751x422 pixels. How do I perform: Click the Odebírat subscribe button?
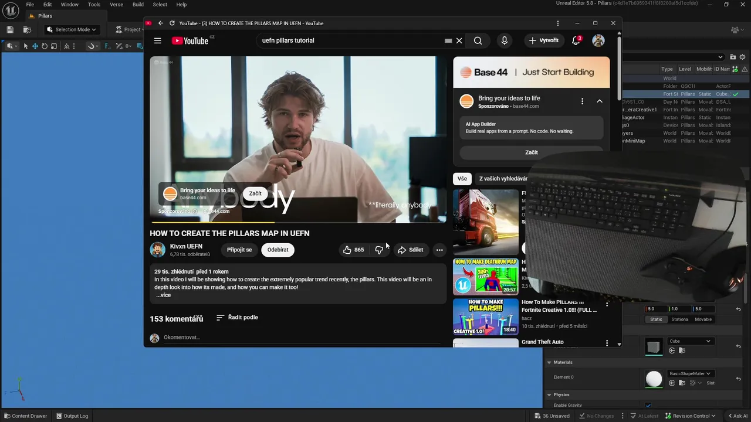click(278, 250)
